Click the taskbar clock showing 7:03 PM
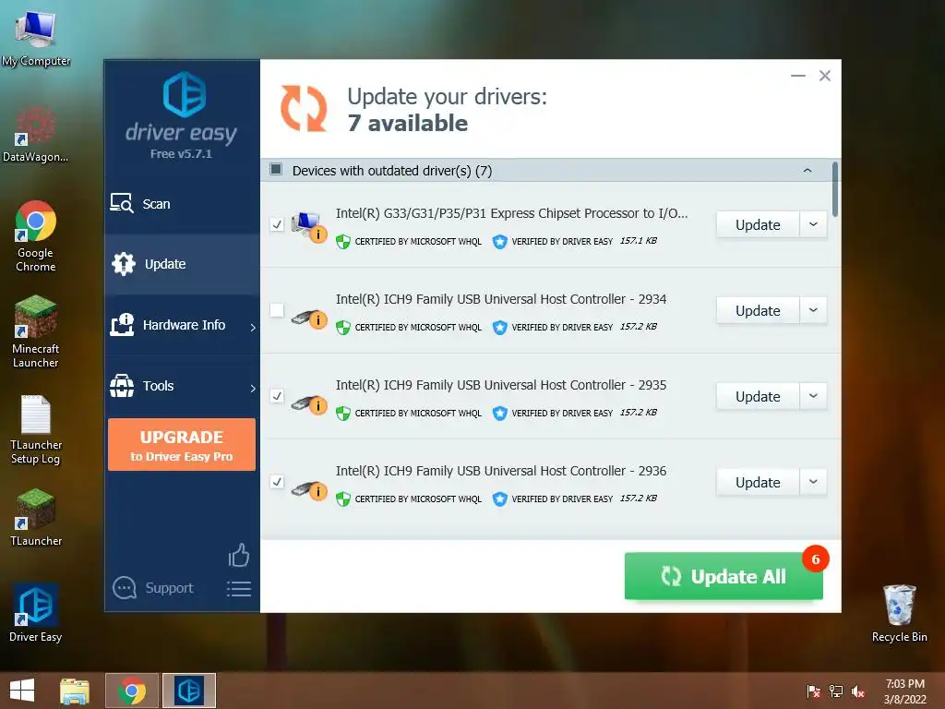 pos(904,691)
